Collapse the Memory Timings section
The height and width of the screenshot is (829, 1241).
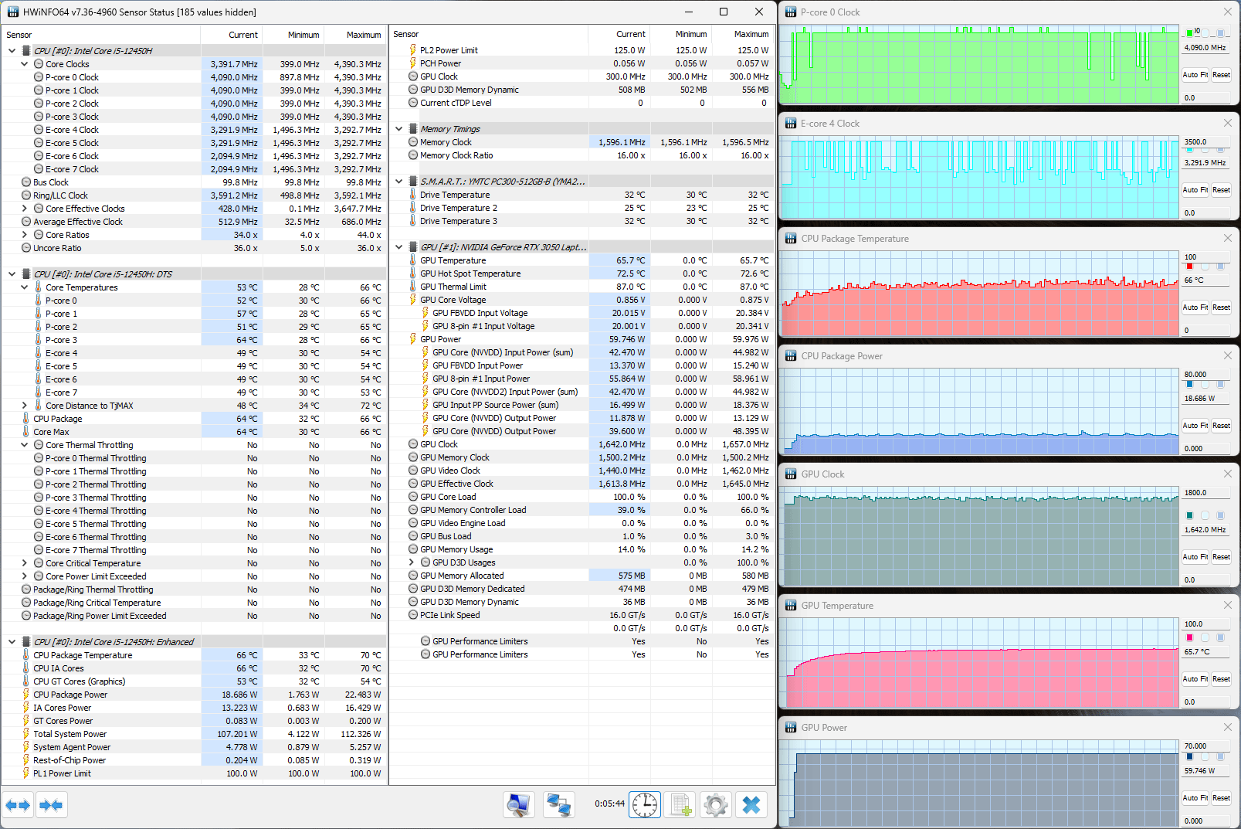click(x=399, y=129)
